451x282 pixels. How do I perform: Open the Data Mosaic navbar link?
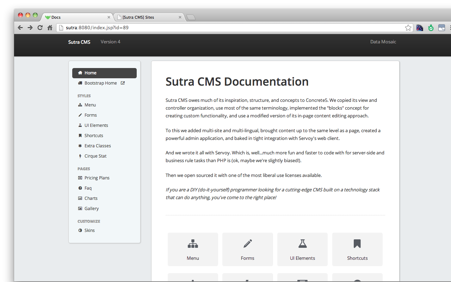click(383, 42)
